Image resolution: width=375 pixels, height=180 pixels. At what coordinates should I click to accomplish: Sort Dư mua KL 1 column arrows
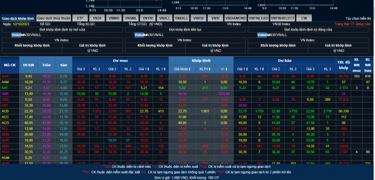(165, 69)
